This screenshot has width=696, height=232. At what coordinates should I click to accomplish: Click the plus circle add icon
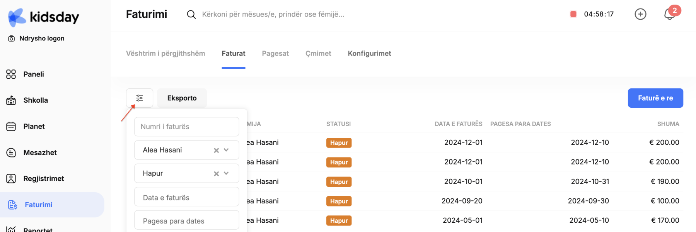(x=640, y=14)
